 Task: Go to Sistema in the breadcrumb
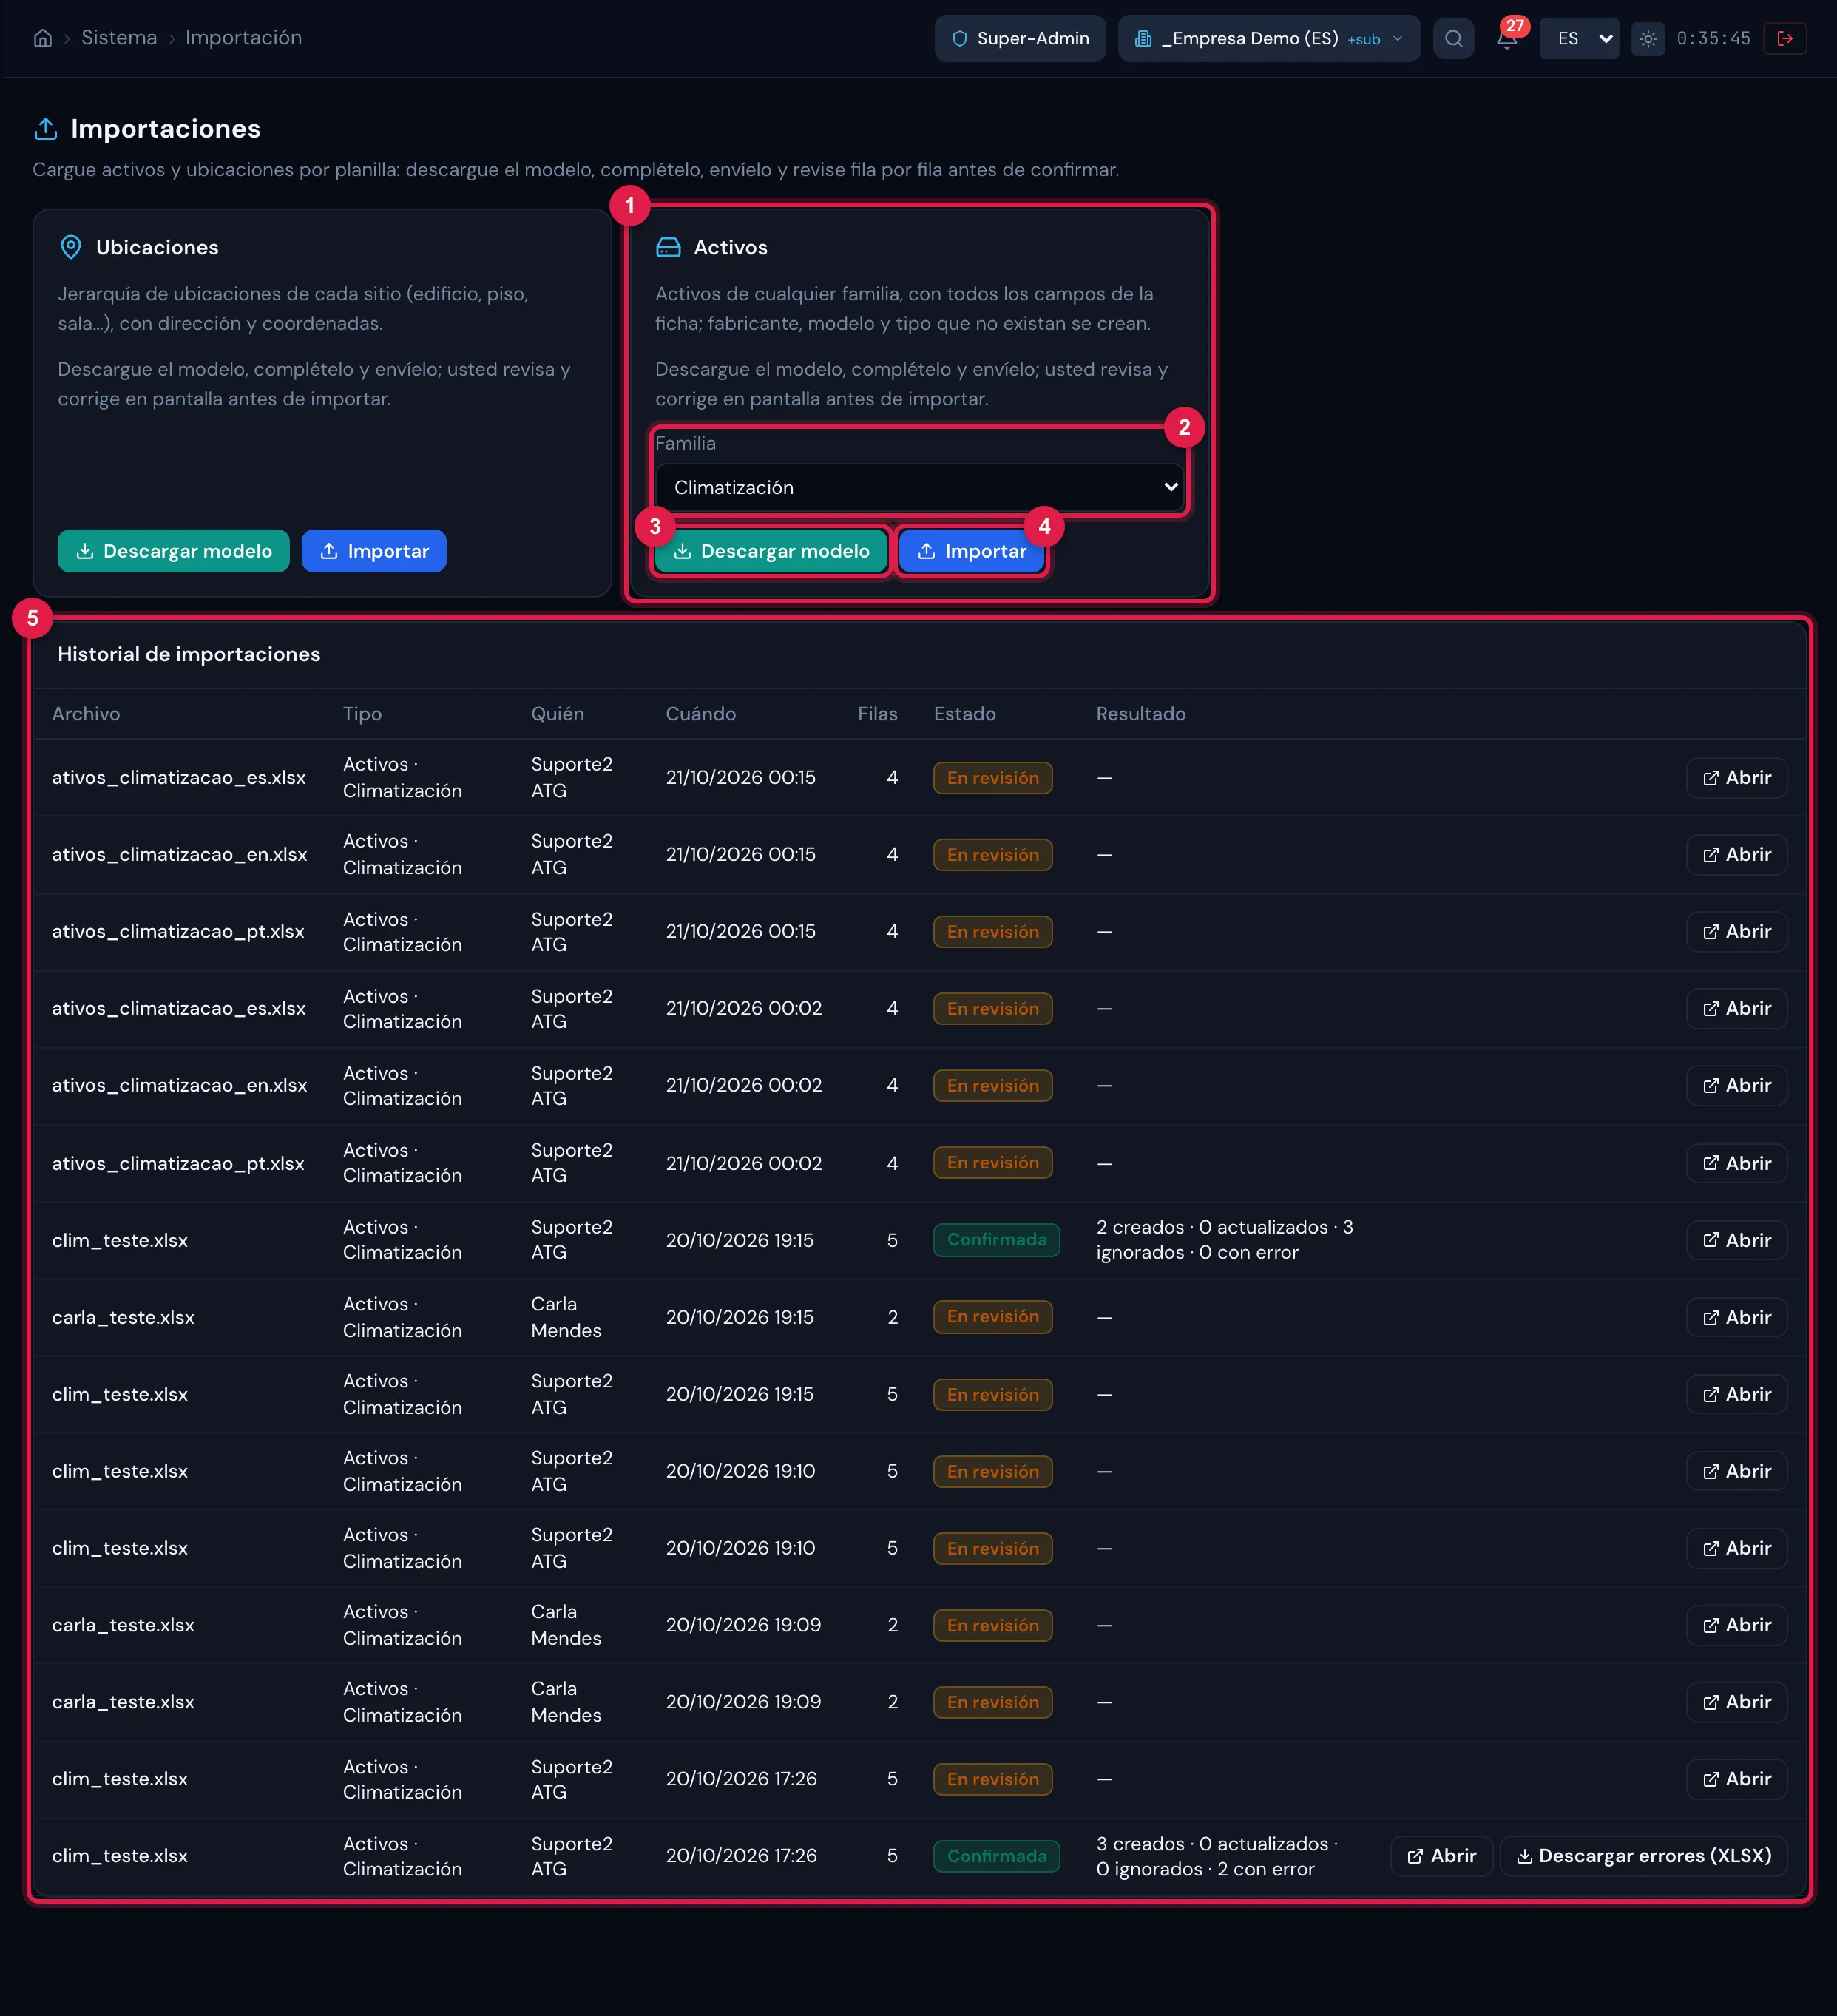[x=119, y=38]
